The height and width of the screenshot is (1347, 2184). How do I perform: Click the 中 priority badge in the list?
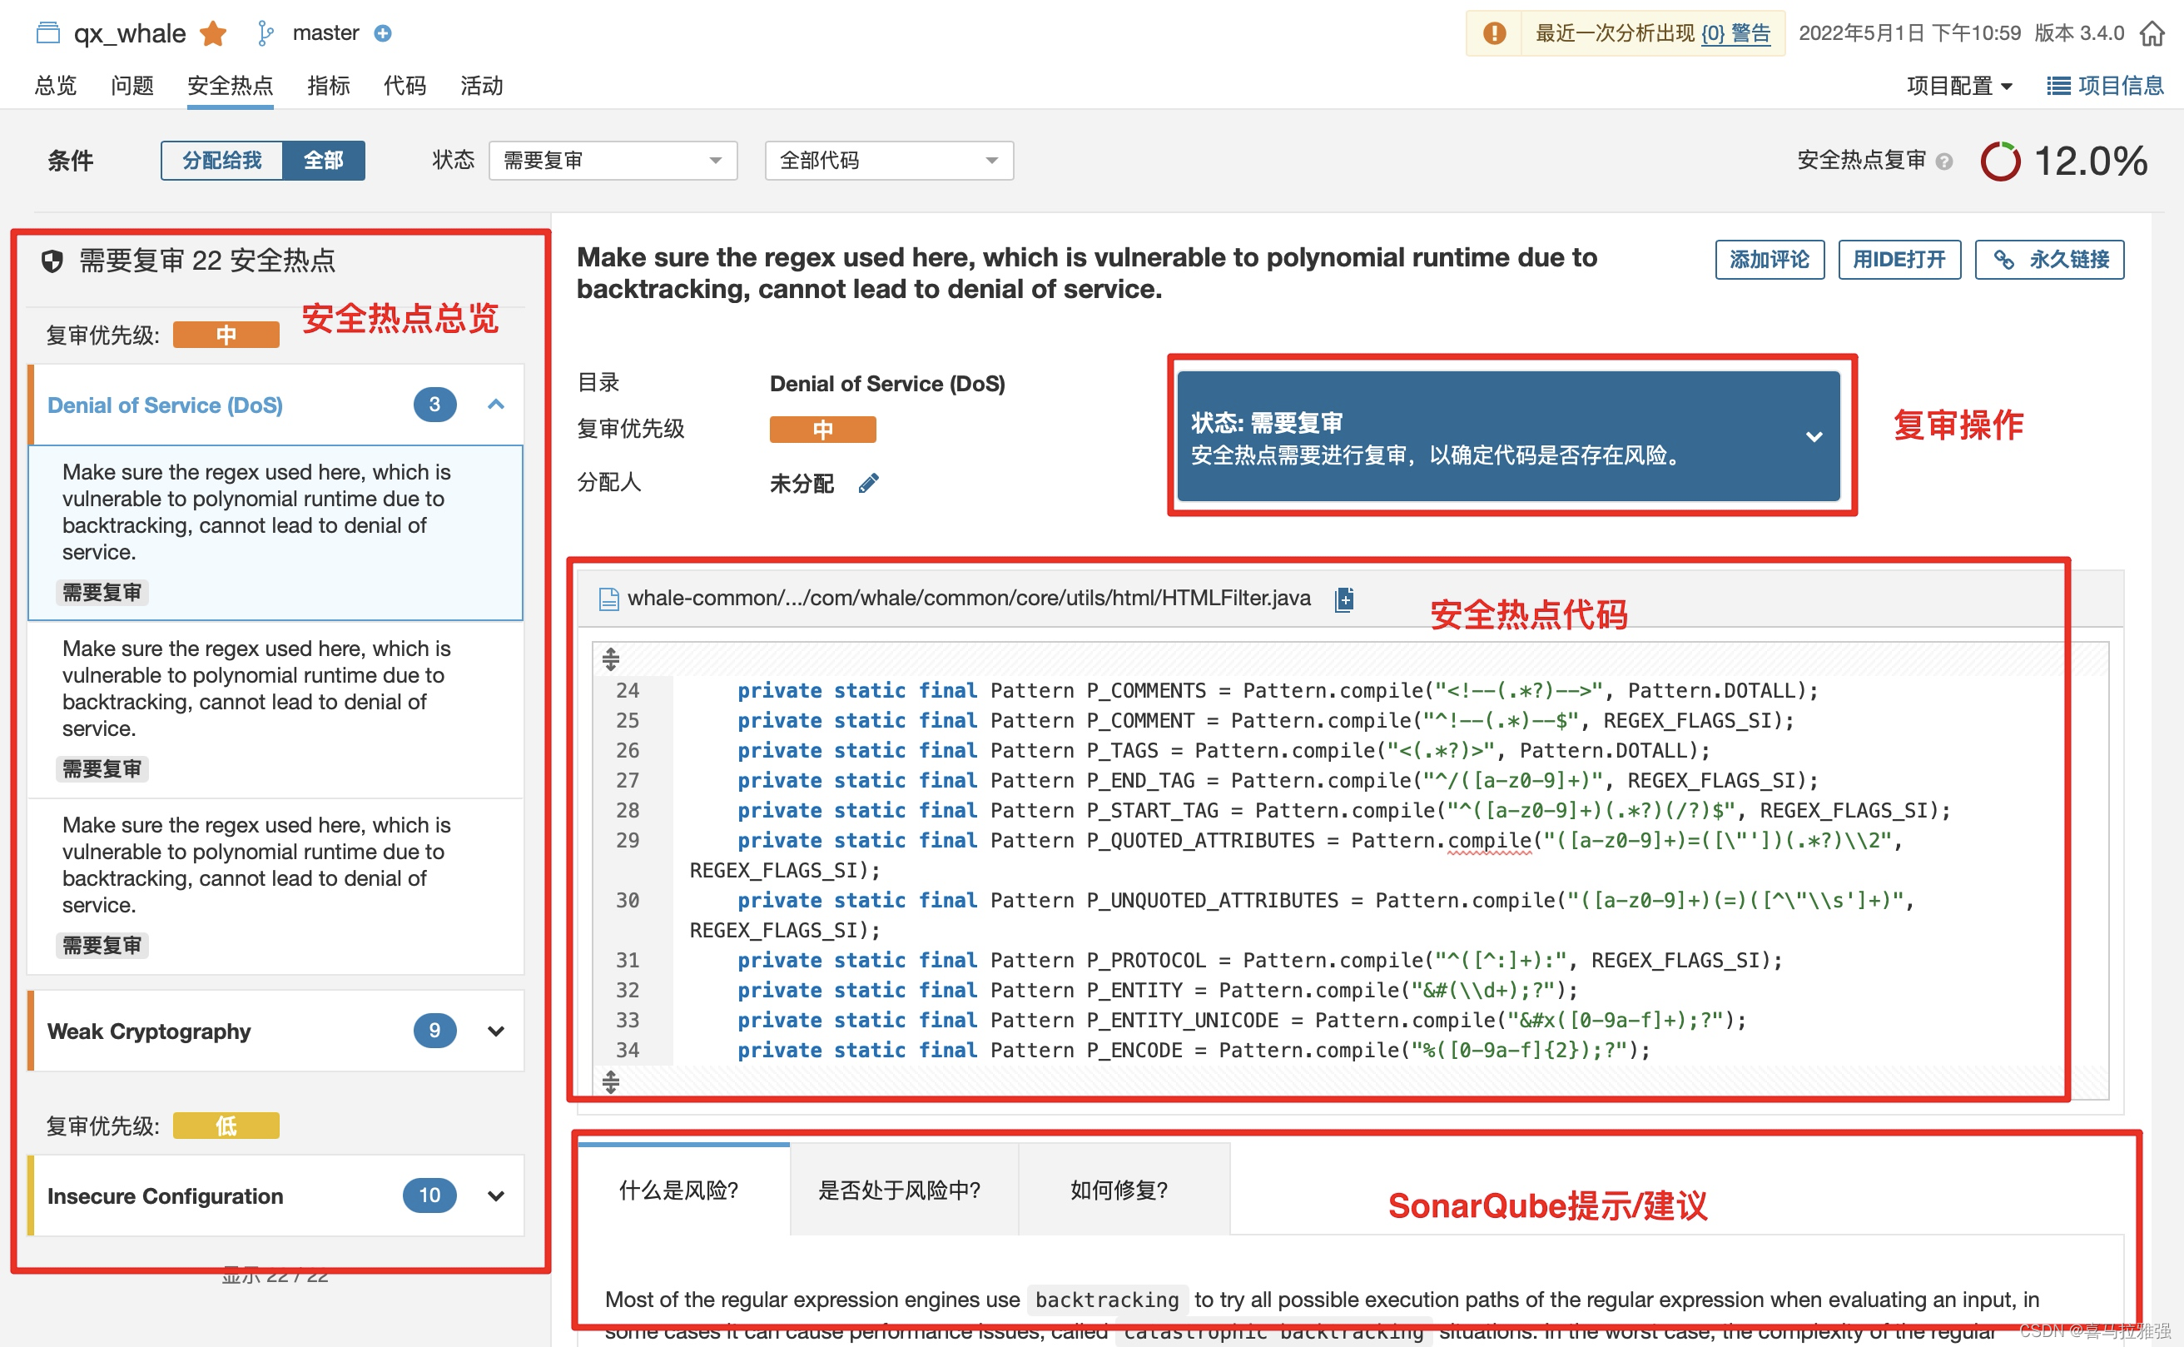[x=226, y=335]
